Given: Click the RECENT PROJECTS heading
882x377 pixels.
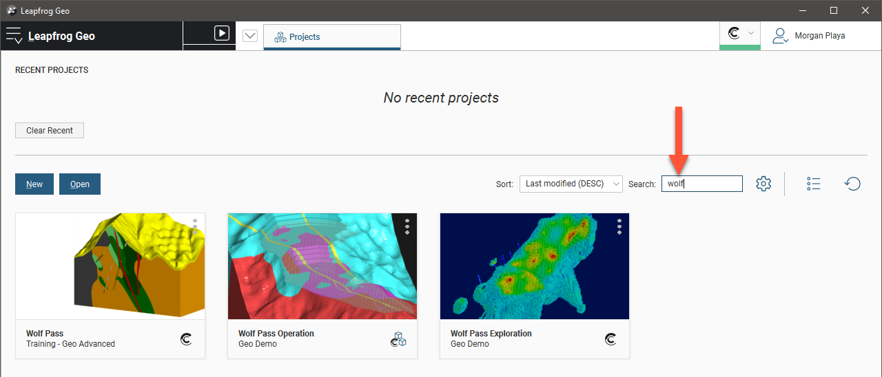Looking at the screenshot, I should [52, 70].
